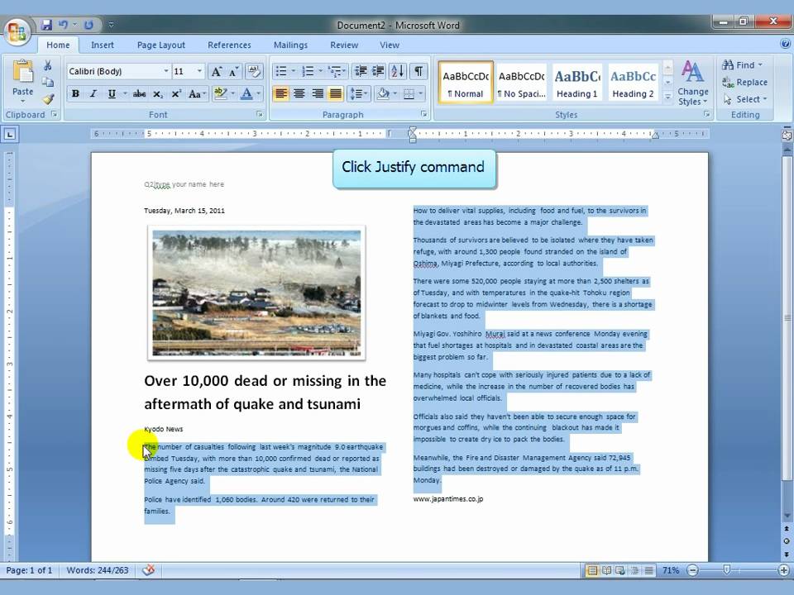Screen dimensions: 794x595
Task: Switch to the Page Layout tab
Action: point(161,45)
